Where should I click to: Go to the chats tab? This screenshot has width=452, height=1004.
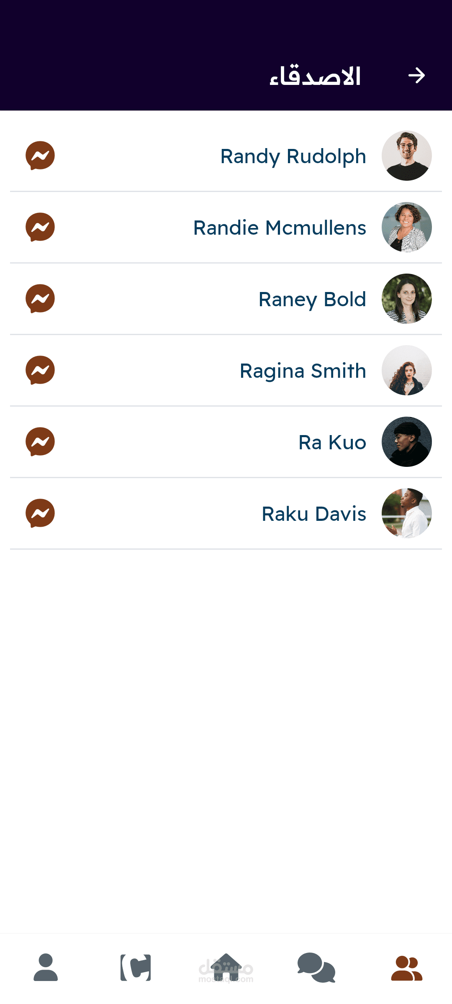pyautogui.click(x=316, y=967)
